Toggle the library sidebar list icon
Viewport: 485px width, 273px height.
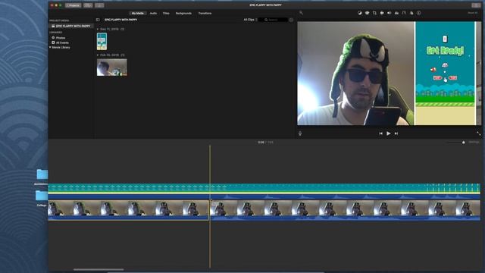tap(98, 20)
